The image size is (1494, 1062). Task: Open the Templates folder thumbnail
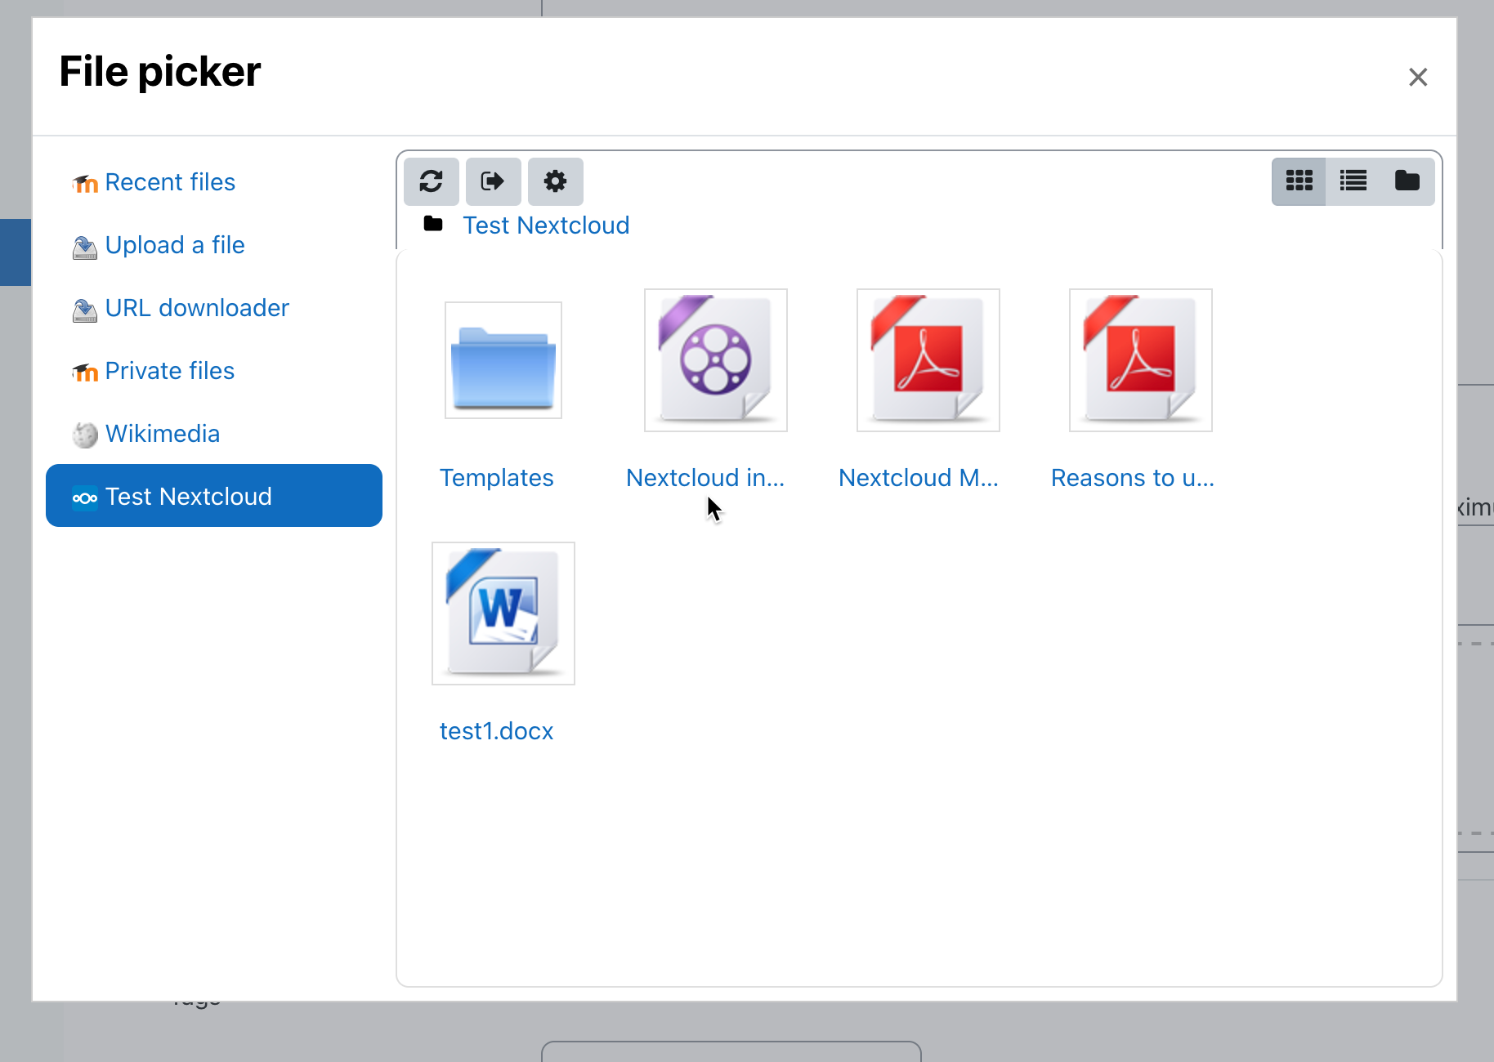(503, 360)
